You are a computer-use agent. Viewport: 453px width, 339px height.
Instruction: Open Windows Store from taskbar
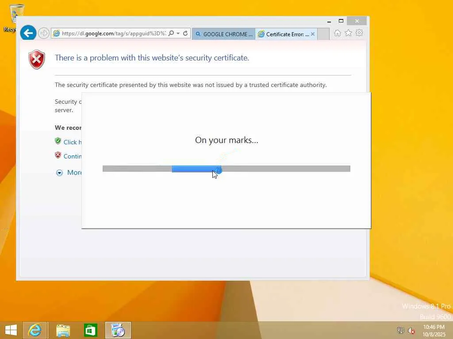[x=90, y=330]
